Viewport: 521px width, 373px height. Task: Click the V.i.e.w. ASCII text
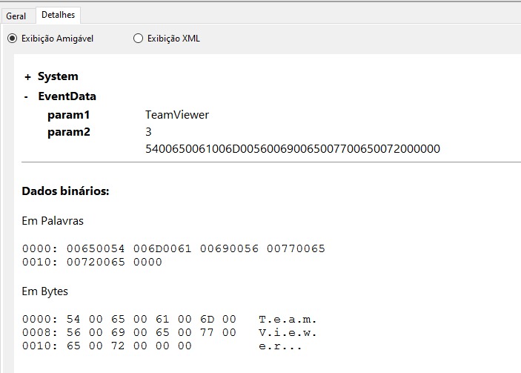[x=288, y=332]
